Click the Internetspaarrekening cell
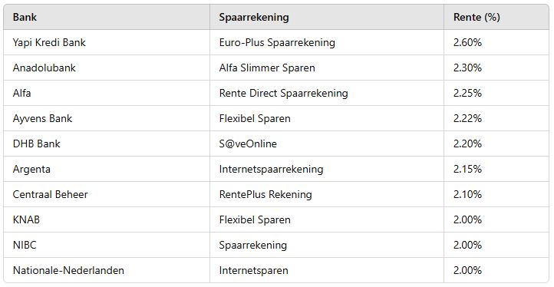Screen dimensions: 554x287 (327, 169)
